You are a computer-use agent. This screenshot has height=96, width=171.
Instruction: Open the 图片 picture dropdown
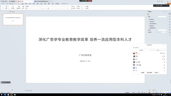pyautogui.click(x=79, y=6)
